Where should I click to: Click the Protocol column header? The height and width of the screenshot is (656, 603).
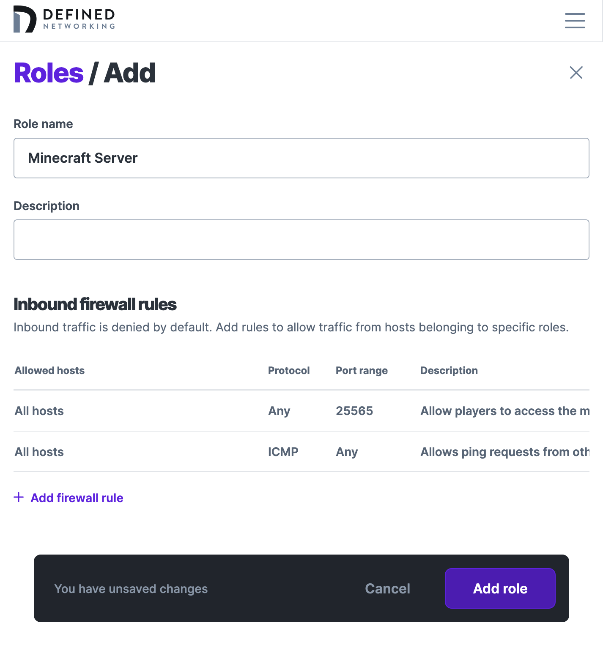coord(289,370)
